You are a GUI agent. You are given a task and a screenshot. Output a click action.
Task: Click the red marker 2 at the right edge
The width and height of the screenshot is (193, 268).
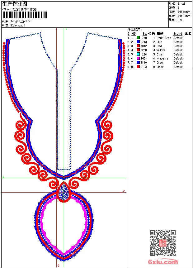pyautogui.click(x=124, y=191)
